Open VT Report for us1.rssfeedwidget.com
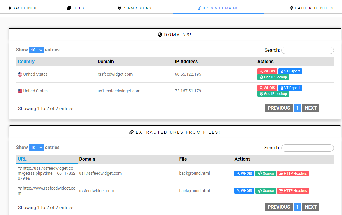 point(290,88)
